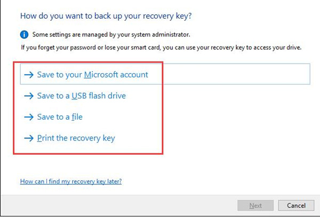Click blank space right of 'Save to a file'
The image size is (320, 217).
(x=123, y=117)
